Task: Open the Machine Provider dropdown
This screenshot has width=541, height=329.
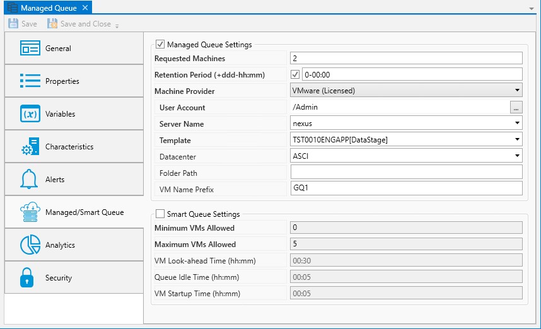Action: pyautogui.click(x=406, y=90)
